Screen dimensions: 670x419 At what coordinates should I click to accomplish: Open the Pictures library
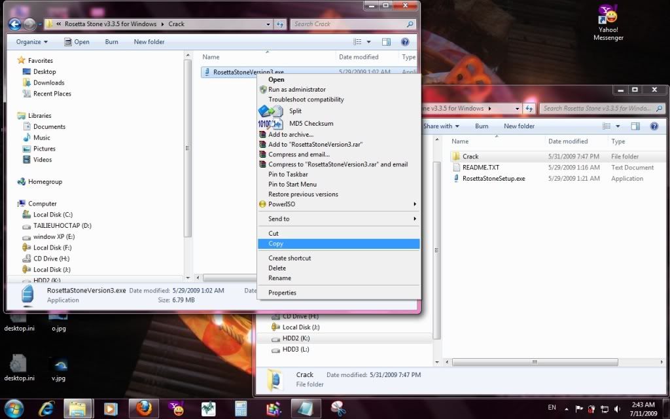coord(44,149)
